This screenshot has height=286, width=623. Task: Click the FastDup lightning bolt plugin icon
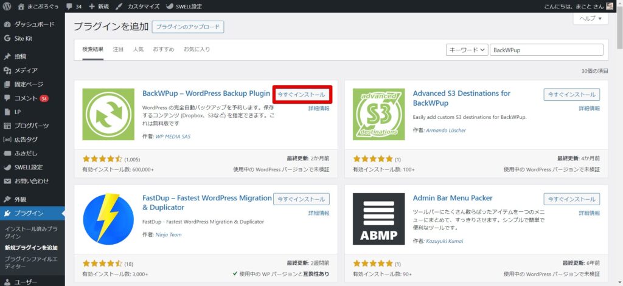[108, 219]
